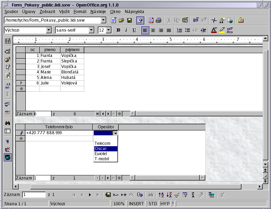This screenshot has height=209, width=271.
Task: Open the Formát menu
Action: pyautogui.click(x=80, y=12)
